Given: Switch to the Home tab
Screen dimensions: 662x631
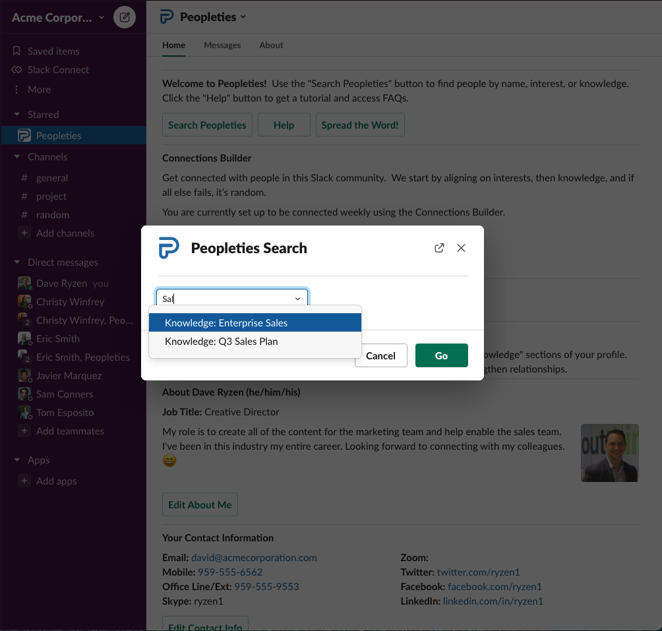Looking at the screenshot, I should pyautogui.click(x=173, y=45).
